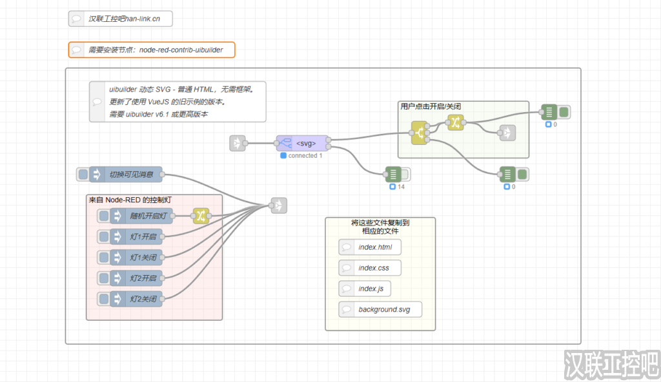This screenshot has width=661, height=382.
Task: Click link-out node collecting lamp control wires
Action: [279, 205]
